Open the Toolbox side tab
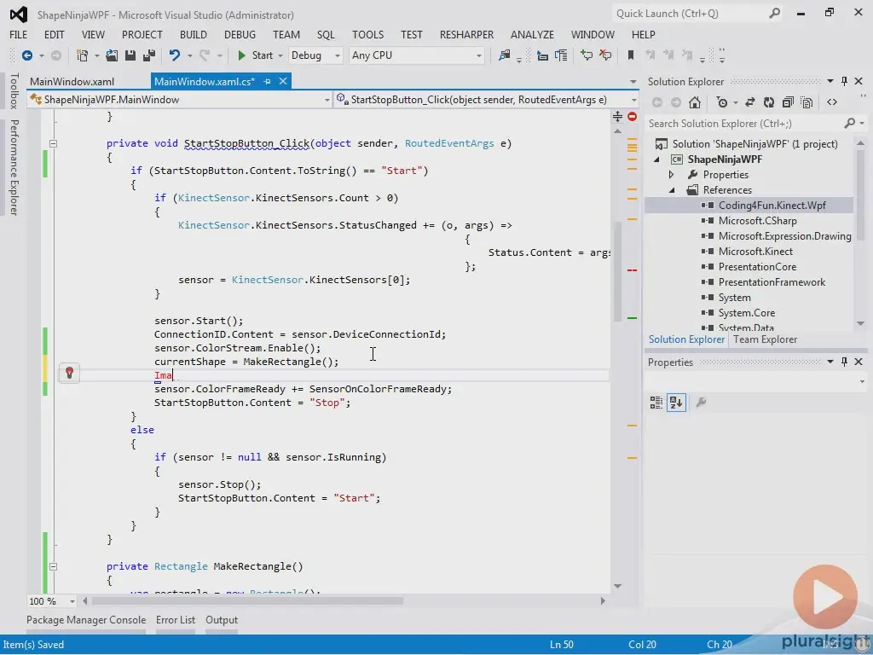873x655 pixels. (14, 90)
